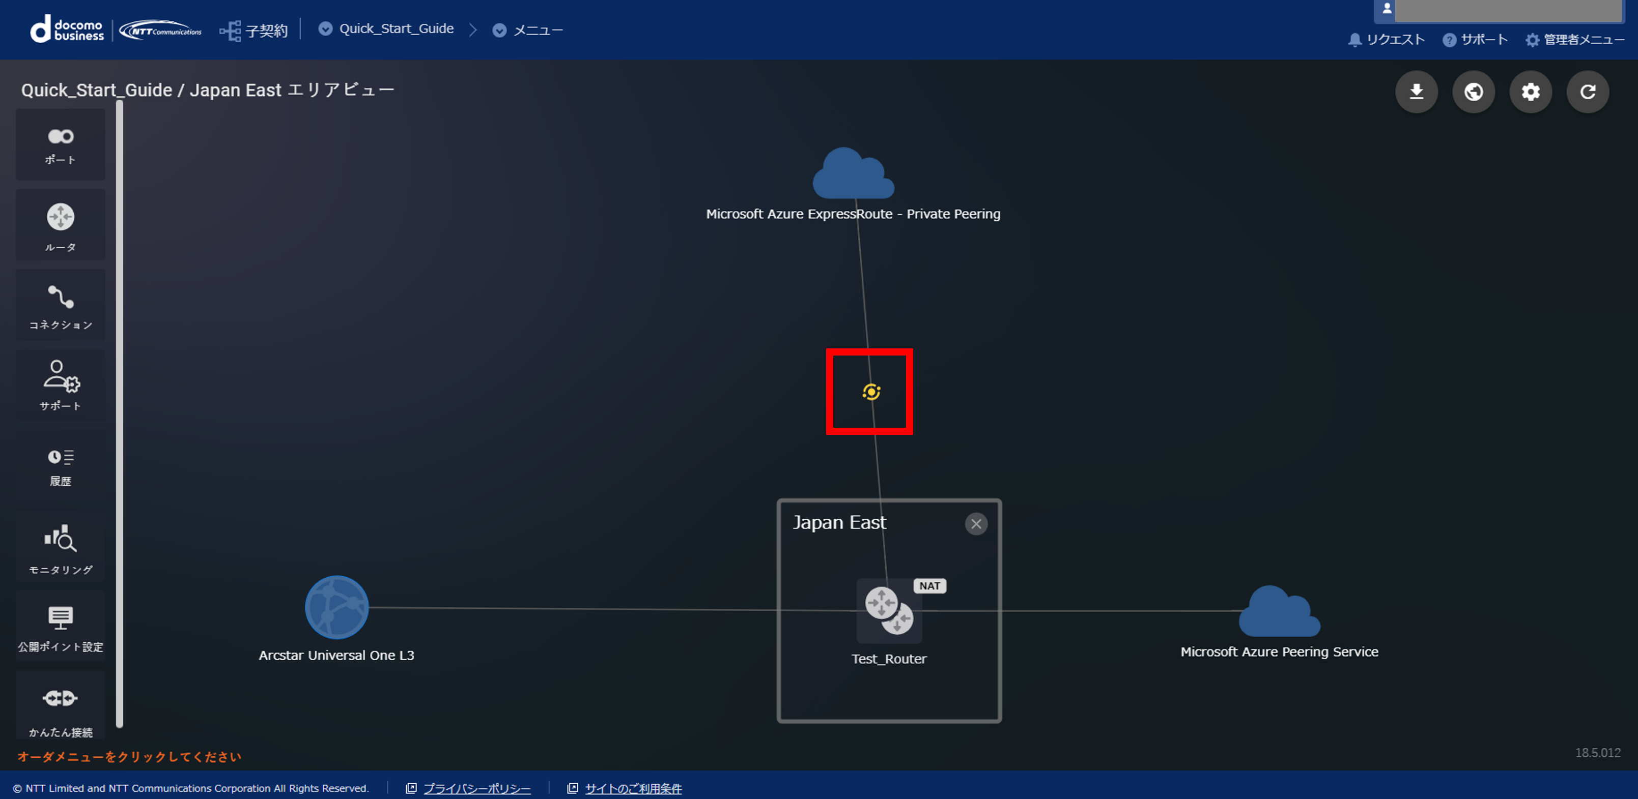The image size is (1638, 799).
Task: Open the 子契約 hierarchy menu
Action: 253,31
